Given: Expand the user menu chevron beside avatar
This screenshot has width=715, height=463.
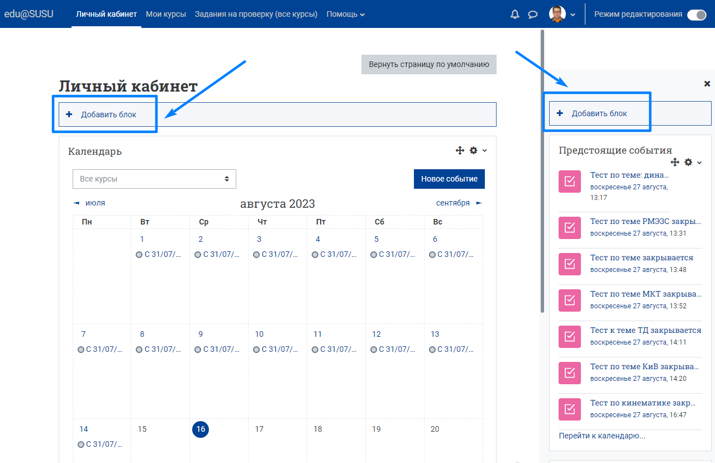Looking at the screenshot, I should 573,15.
